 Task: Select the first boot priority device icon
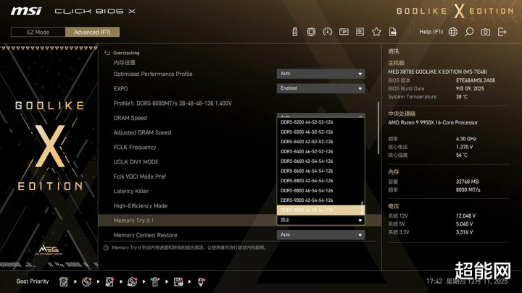point(64,281)
